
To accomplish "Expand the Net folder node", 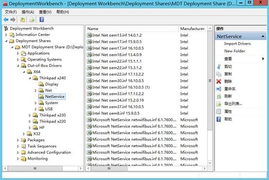I will pos(35,90).
